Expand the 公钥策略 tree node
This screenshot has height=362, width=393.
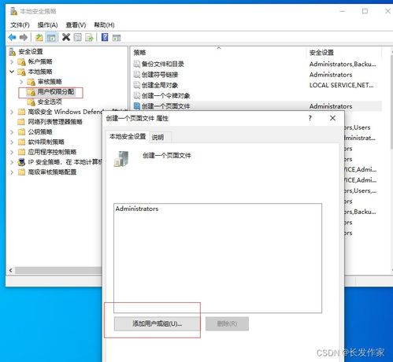12,132
